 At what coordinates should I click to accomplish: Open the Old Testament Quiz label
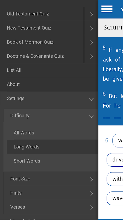click(28, 14)
